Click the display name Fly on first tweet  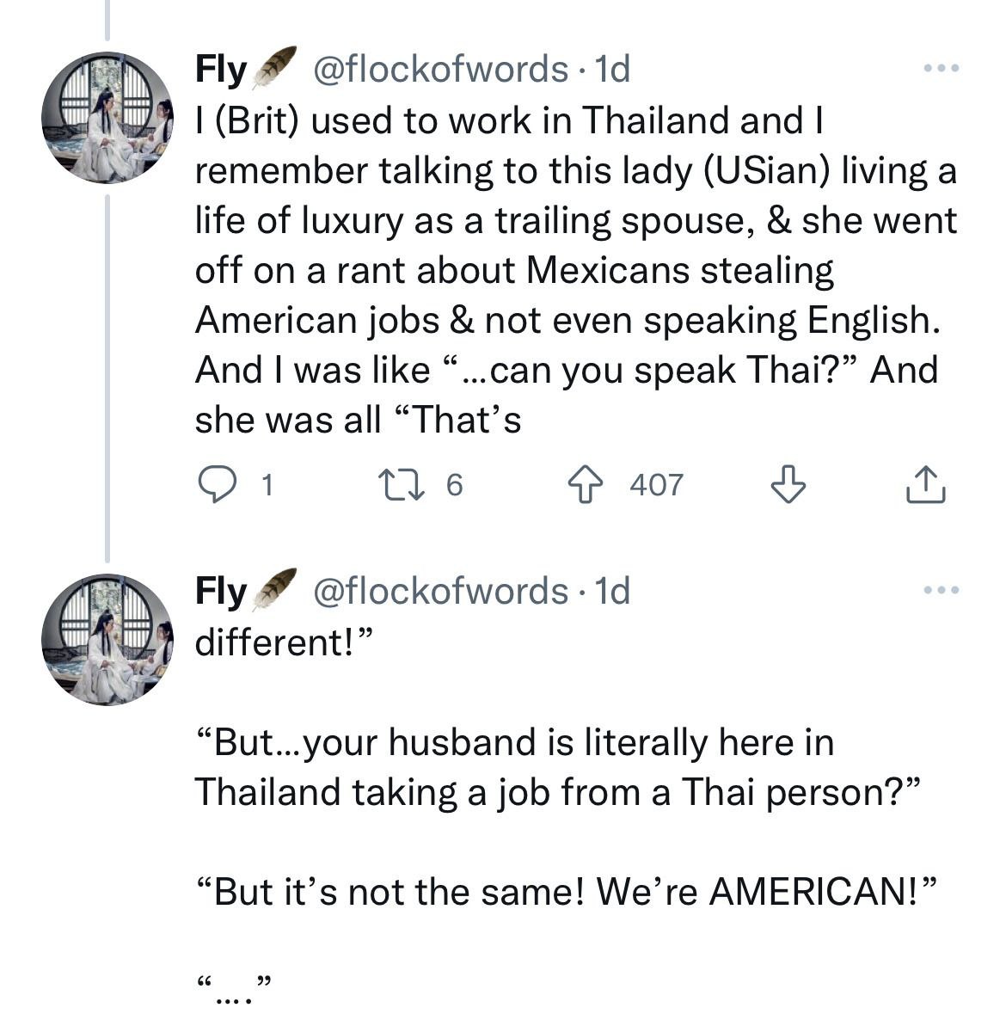pos(221,69)
